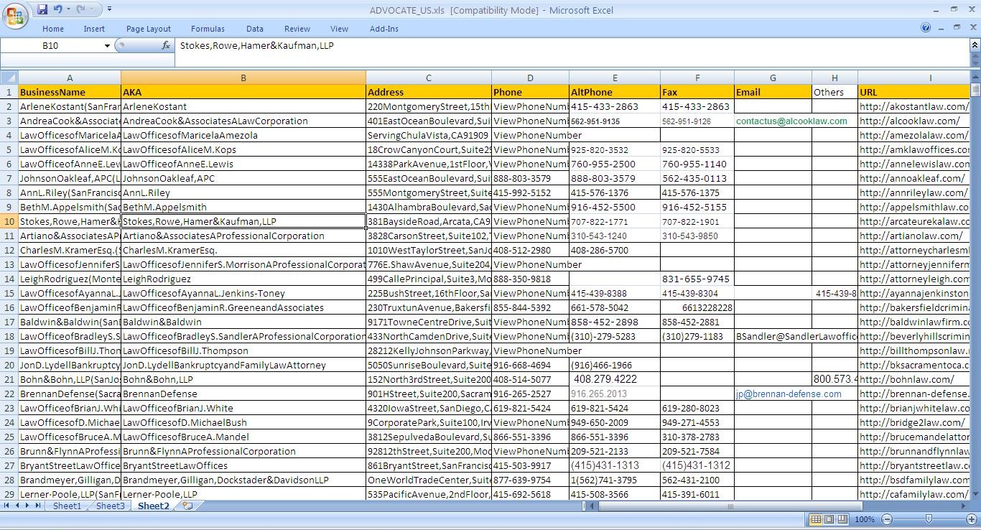981x530 pixels.
Task: Click the URL header cell
Action: point(913,92)
